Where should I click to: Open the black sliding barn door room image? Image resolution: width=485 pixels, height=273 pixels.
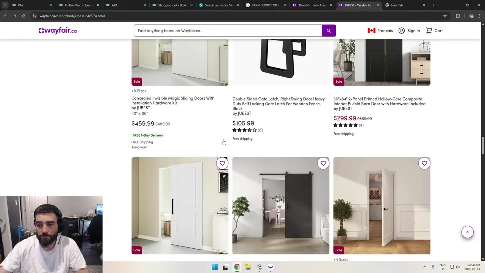(281, 206)
